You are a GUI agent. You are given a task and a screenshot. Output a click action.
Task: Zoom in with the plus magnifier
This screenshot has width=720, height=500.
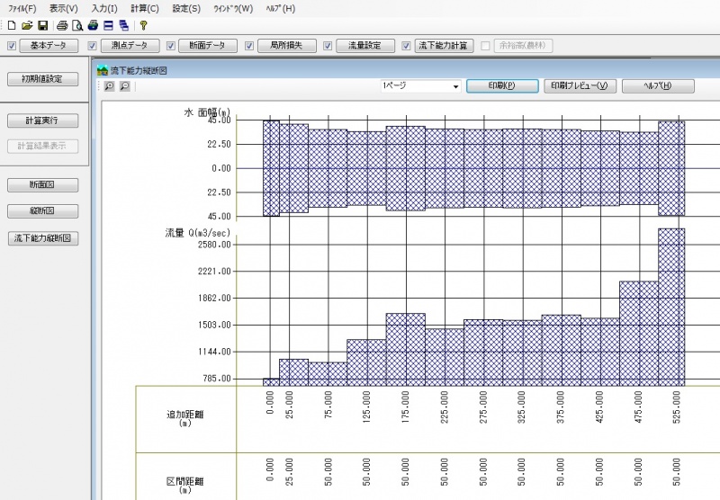pyautogui.click(x=109, y=85)
